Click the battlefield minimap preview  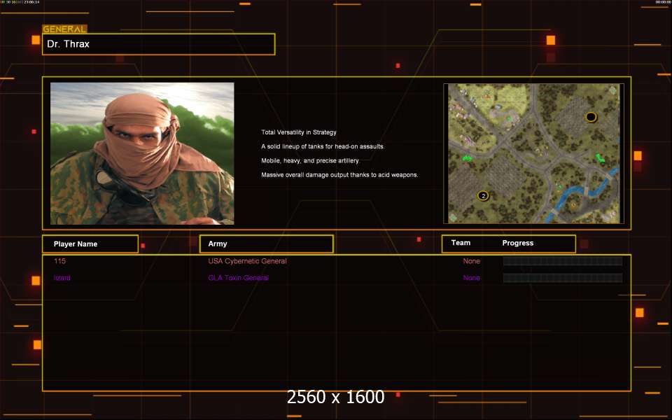pyautogui.click(x=533, y=153)
